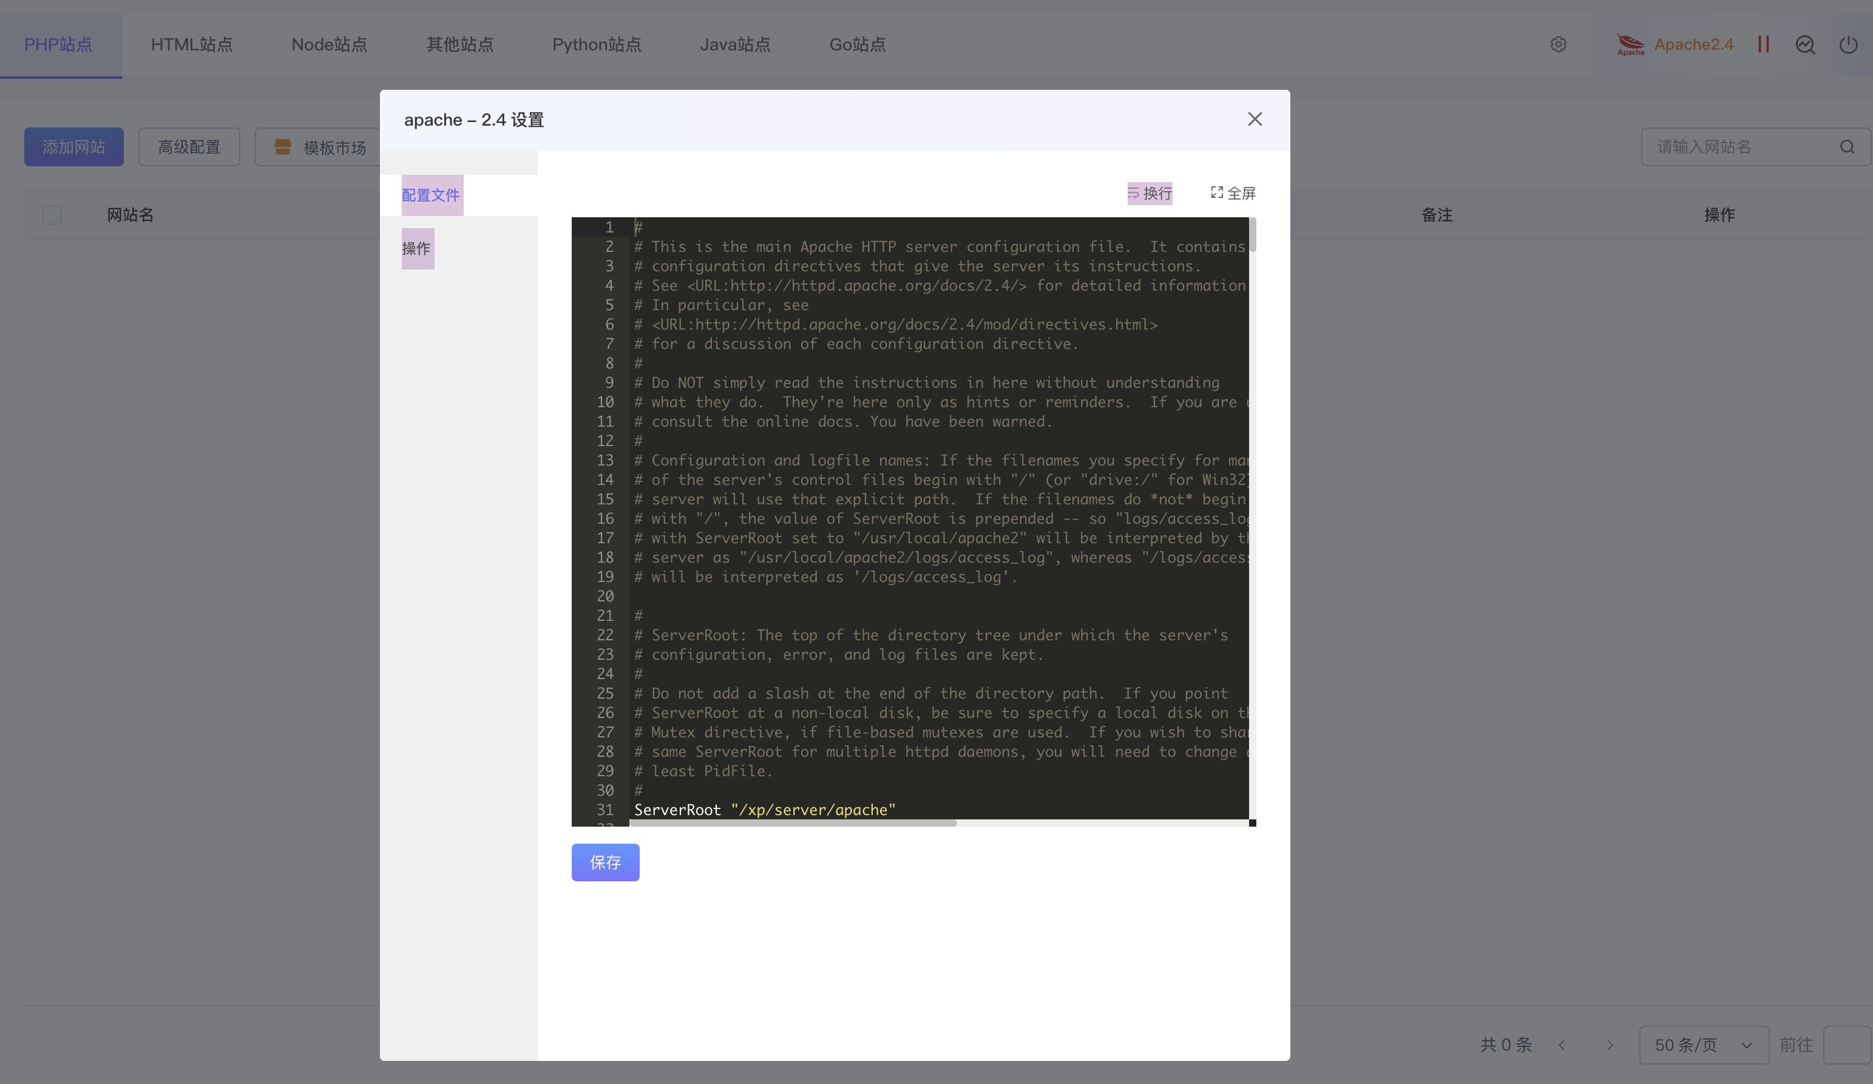The width and height of the screenshot is (1873, 1084).
Task: Click the power restart icon
Action: (1848, 44)
